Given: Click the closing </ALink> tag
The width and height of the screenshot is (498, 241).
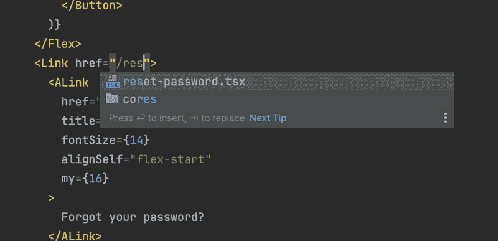Looking at the screenshot, I should (x=75, y=237).
